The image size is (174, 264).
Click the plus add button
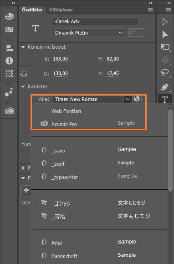click(26, 190)
